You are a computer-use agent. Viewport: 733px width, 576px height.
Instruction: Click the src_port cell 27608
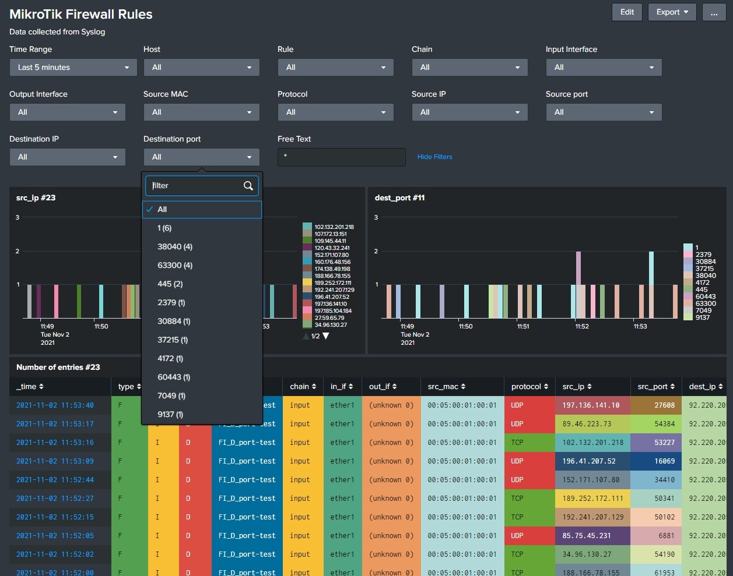coord(656,405)
